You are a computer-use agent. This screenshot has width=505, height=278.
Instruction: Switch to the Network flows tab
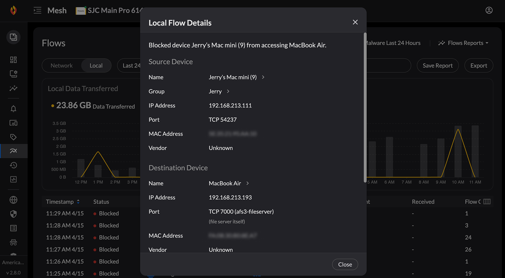[62, 65]
